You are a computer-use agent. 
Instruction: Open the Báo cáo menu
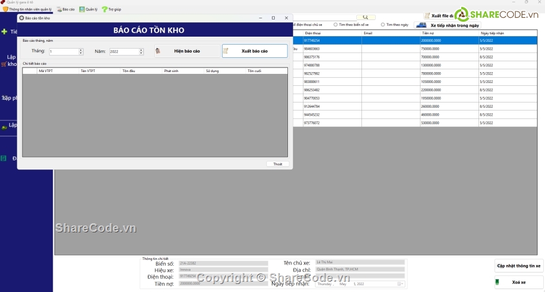(65, 9)
